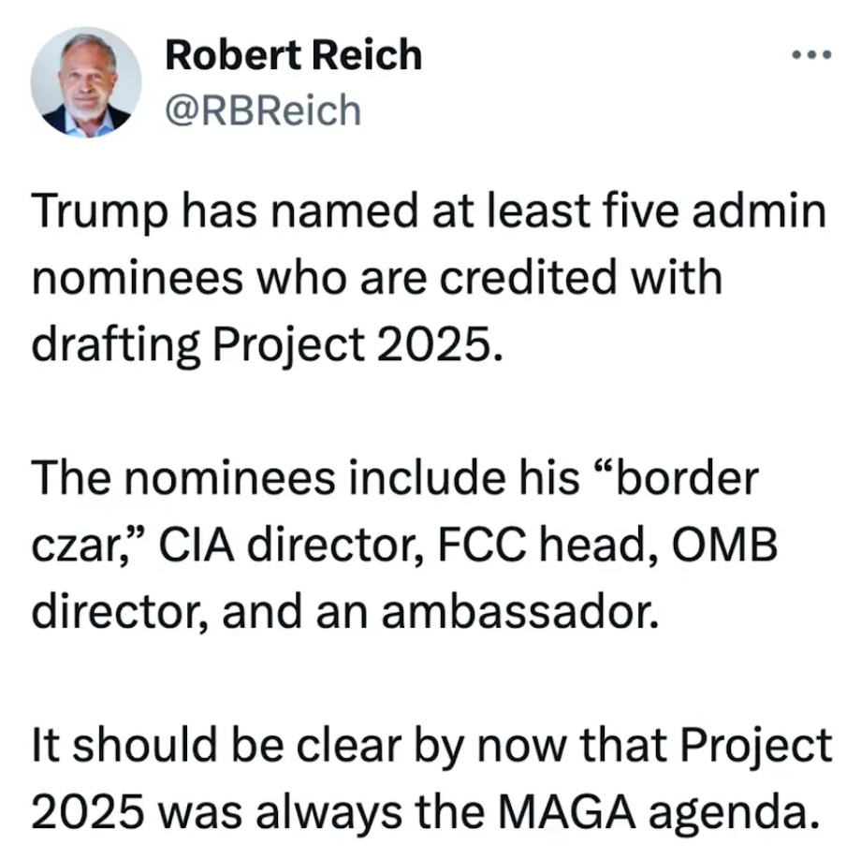Click the "OMB" abbreviation
The image size is (861, 859).
click(x=724, y=545)
